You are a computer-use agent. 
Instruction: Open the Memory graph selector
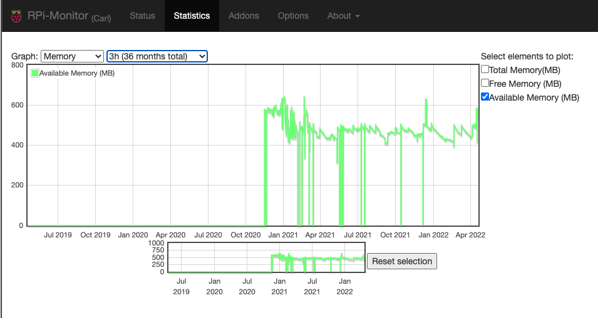tap(72, 56)
